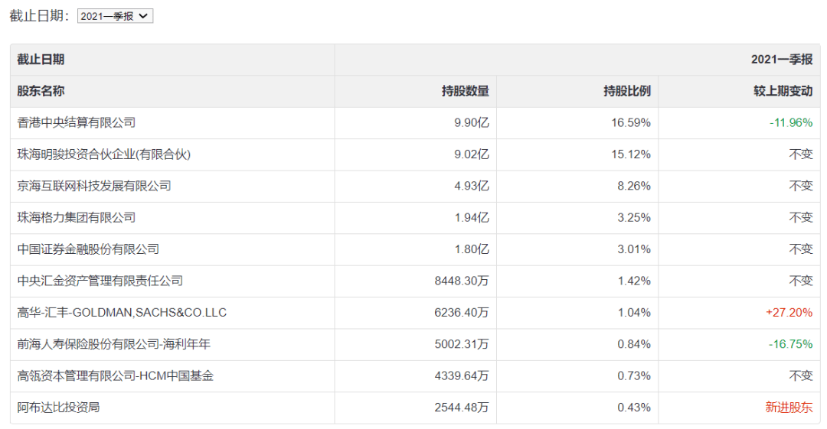Click 不变 in the 高瓴资本 row
This screenshot has height=429, width=827.
(801, 375)
